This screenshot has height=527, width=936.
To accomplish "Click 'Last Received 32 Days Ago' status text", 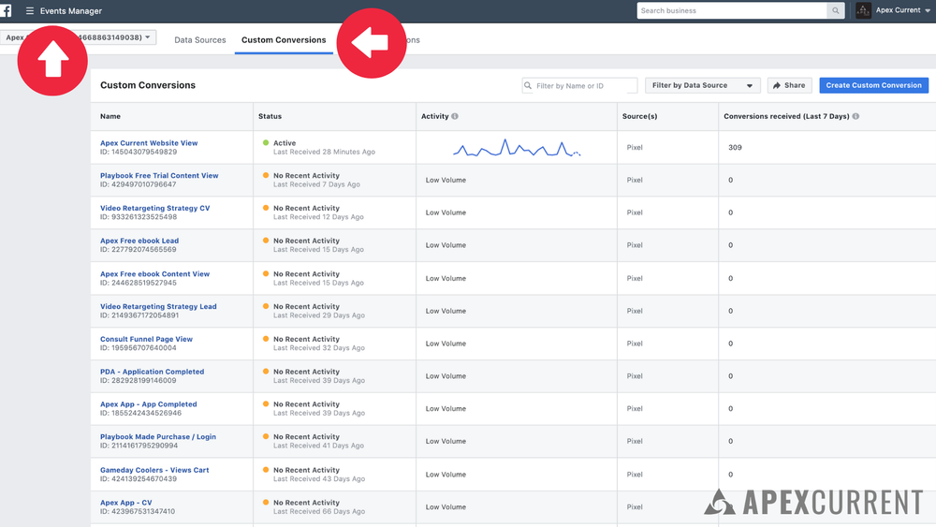I will coord(319,348).
